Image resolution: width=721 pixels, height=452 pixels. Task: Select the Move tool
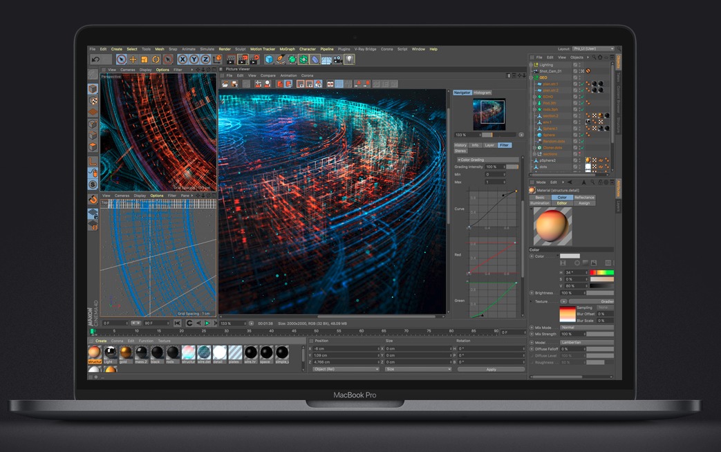(133, 59)
